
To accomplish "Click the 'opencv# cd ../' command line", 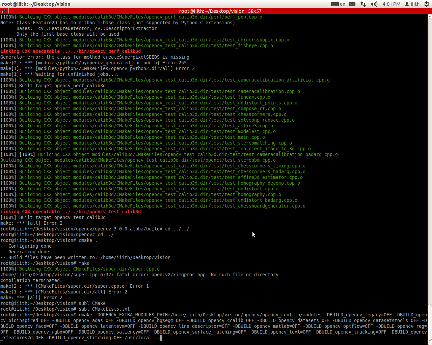I will pyautogui.click(x=57, y=234).
